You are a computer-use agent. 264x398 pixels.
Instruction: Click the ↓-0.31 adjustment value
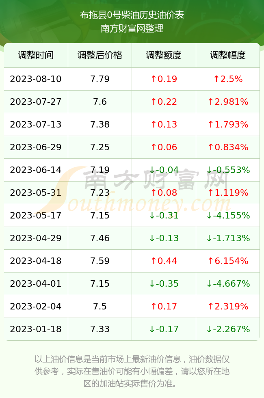[x=164, y=216]
